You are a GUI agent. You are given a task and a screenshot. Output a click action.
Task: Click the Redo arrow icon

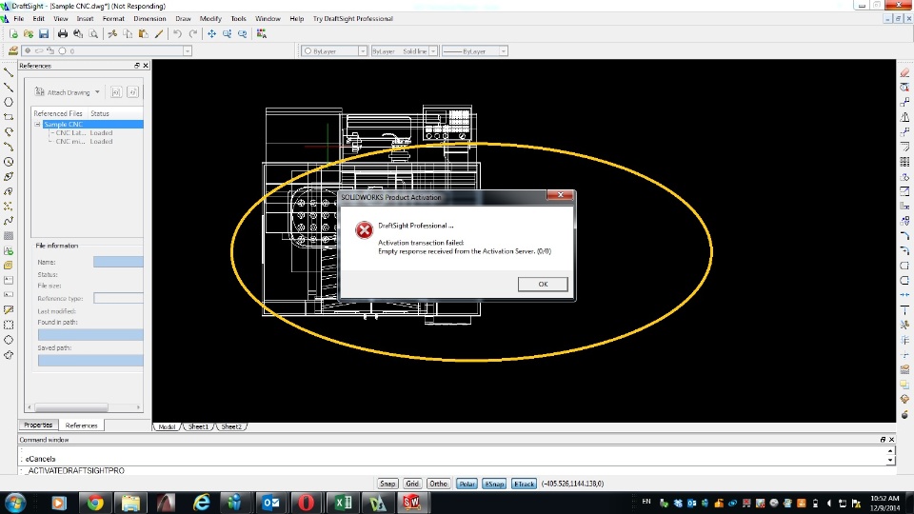[x=193, y=34]
